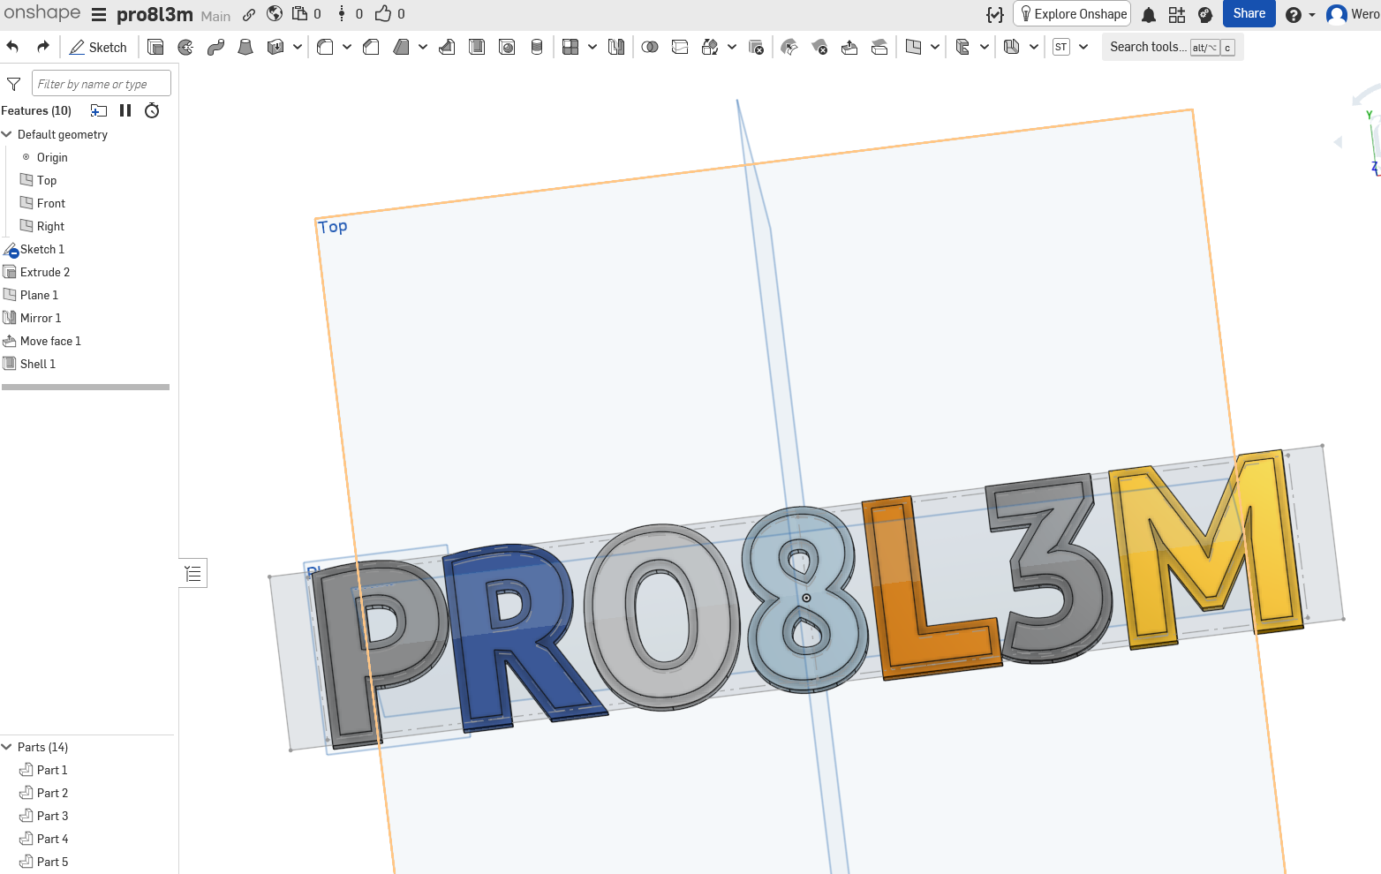This screenshot has height=874, width=1381.
Task: Click the feature list filter icon
Action: [x=13, y=84]
